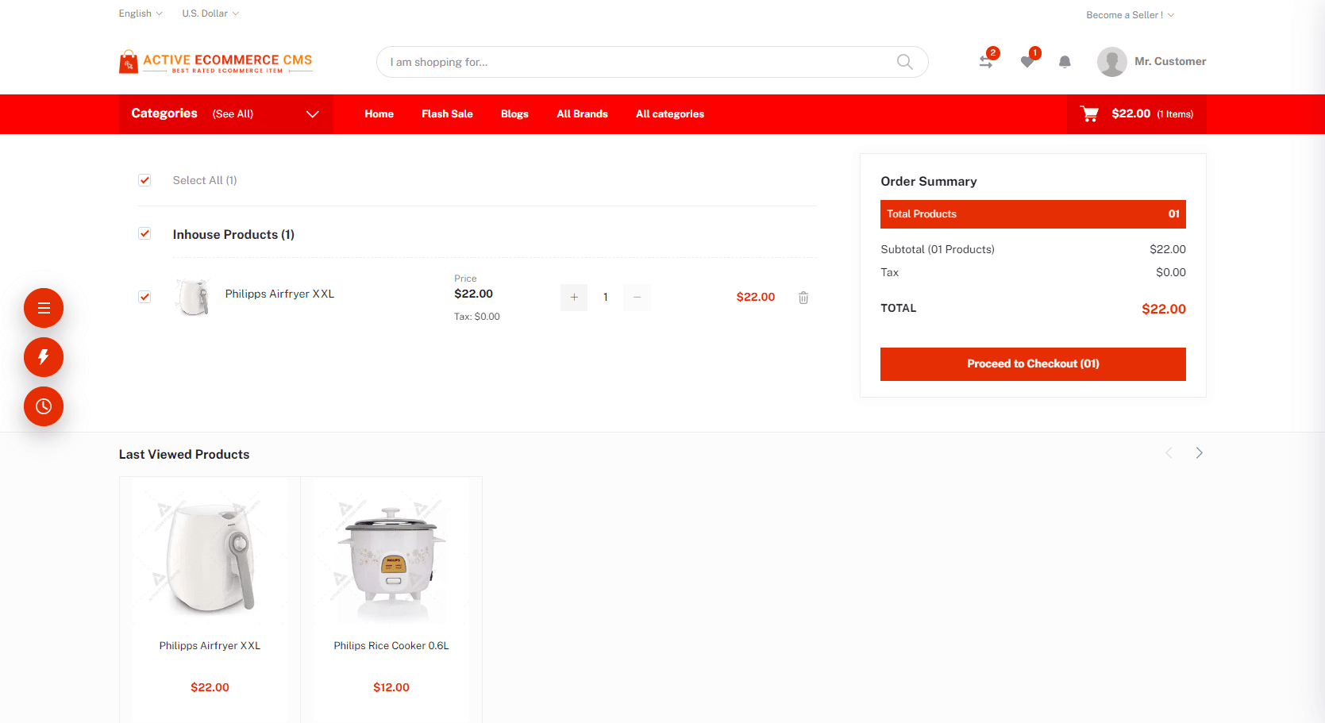The image size is (1325, 723).
Task: Click the $22.00 cart total in navbar
Action: tap(1131, 113)
